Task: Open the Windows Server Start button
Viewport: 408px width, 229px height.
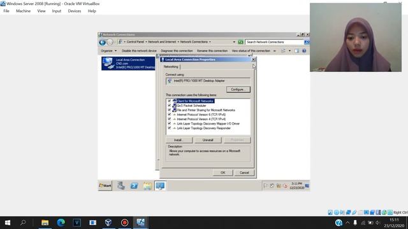Action: (105, 186)
